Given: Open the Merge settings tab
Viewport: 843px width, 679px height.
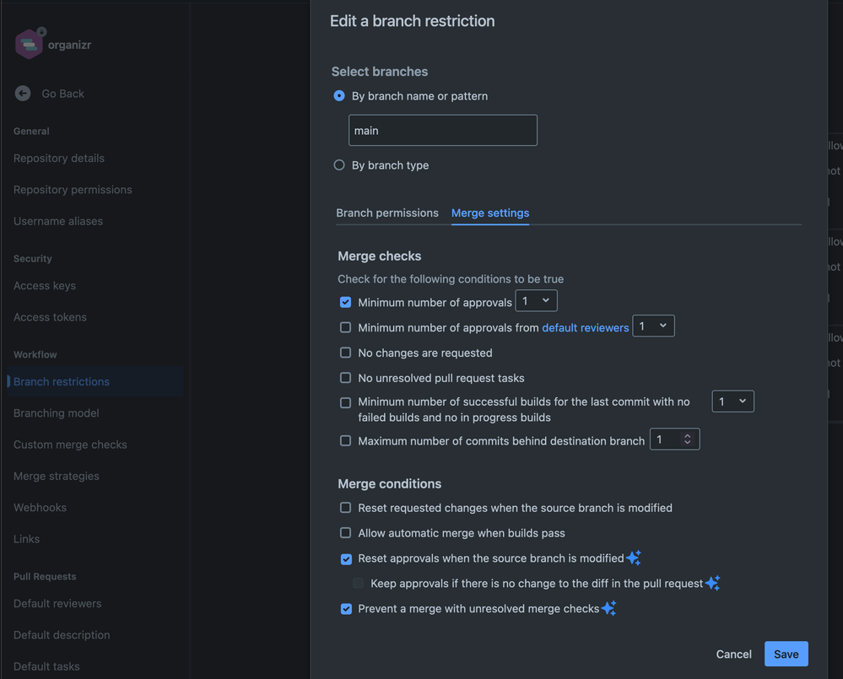Looking at the screenshot, I should point(490,213).
